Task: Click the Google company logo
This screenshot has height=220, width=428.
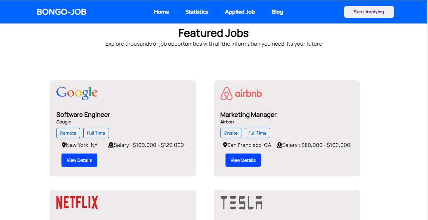Action: [x=77, y=93]
